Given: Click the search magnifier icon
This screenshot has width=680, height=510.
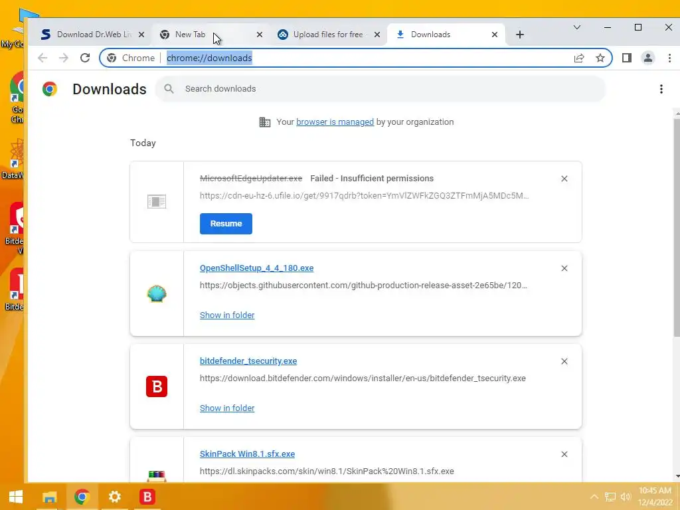Looking at the screenshot, I should point(169,89).
